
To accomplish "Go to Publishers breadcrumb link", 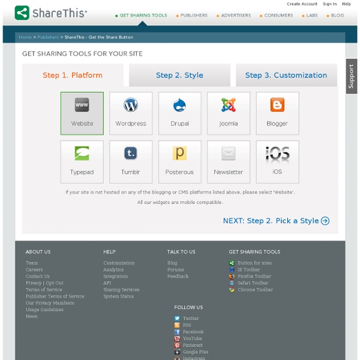I will tap(48, 37).
